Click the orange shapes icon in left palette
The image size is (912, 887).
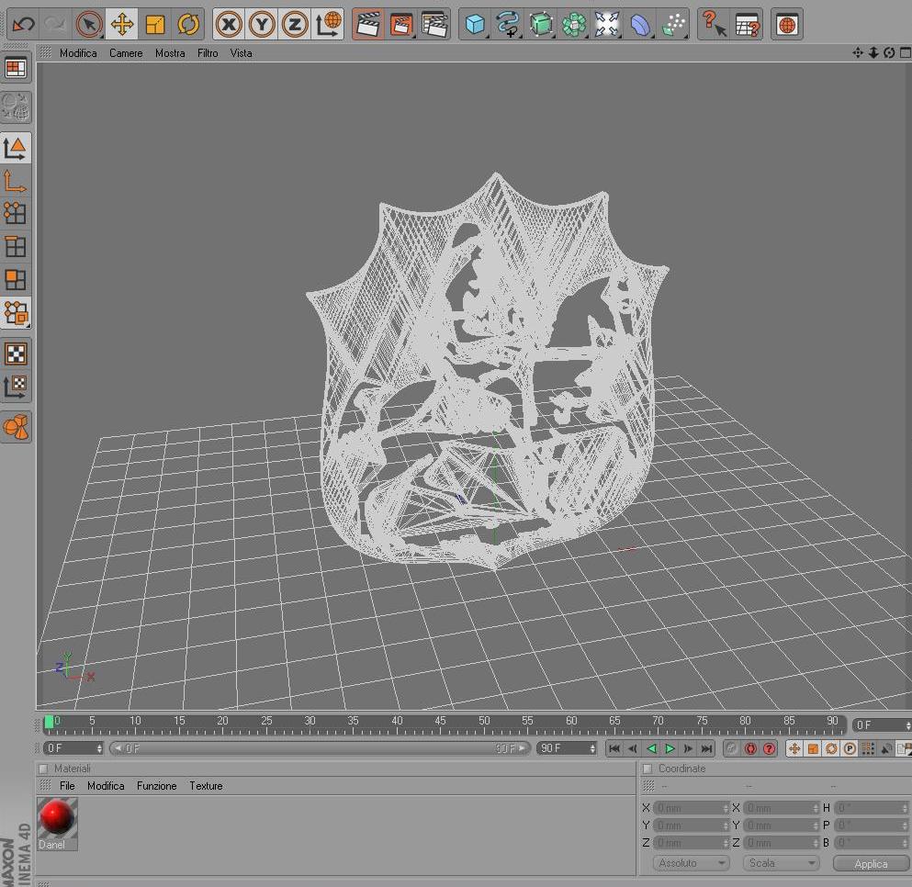click(x=16, y=428)
